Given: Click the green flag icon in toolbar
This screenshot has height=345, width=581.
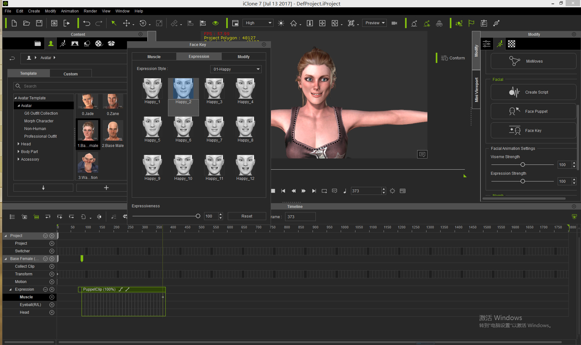Looking at the screenshot, I should [x=471, y=23].
